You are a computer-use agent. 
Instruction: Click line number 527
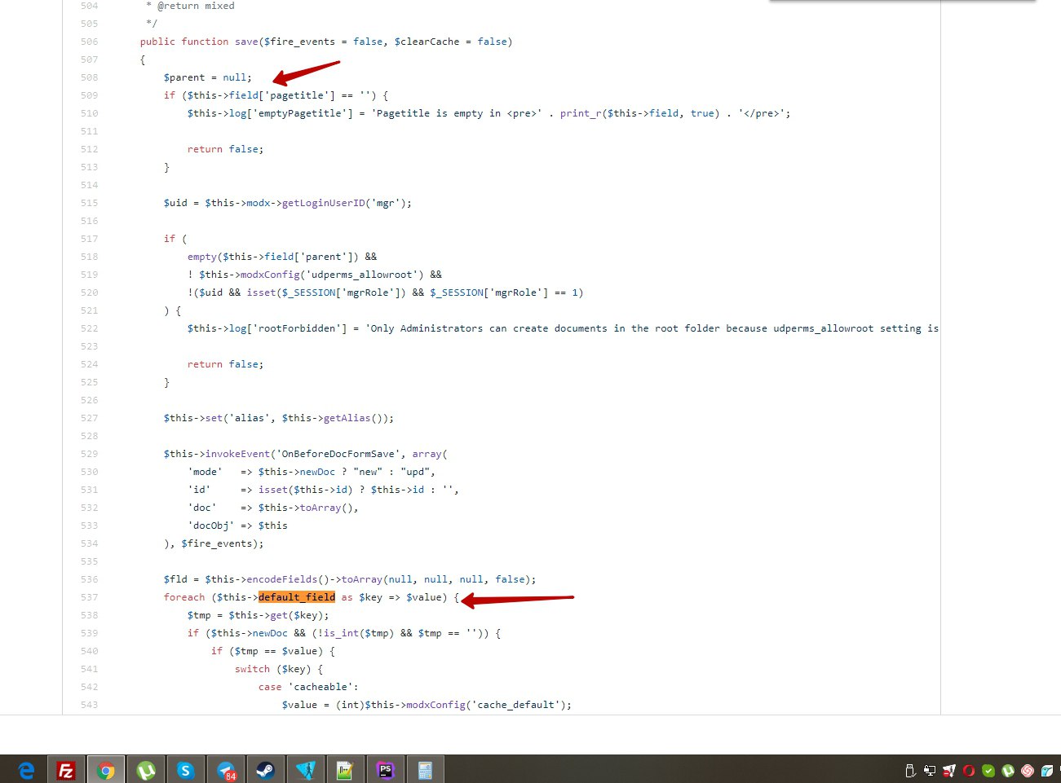(x=89, y=418)
